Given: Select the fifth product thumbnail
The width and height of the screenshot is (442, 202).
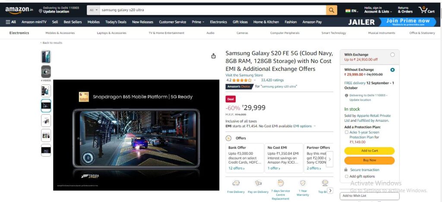Looking at the screenshot, I should (46, 120).
